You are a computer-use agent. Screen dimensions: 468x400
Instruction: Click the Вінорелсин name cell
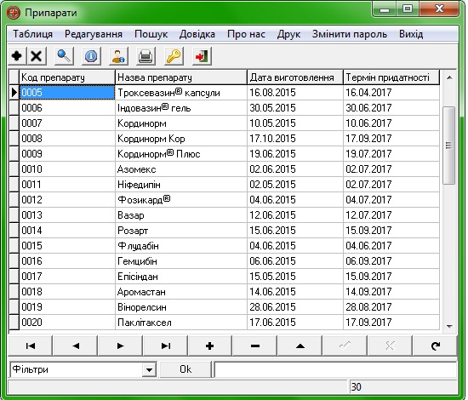(x=181, y=307)
